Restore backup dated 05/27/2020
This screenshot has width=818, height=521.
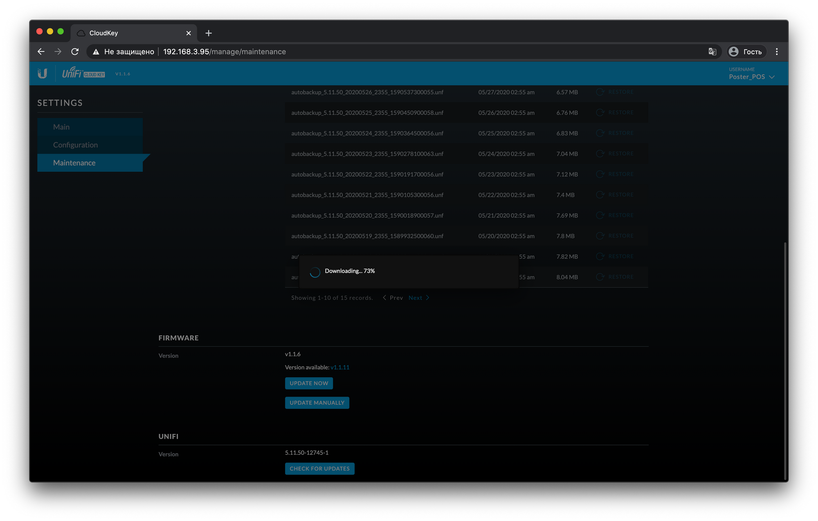(x=615, y=92)
